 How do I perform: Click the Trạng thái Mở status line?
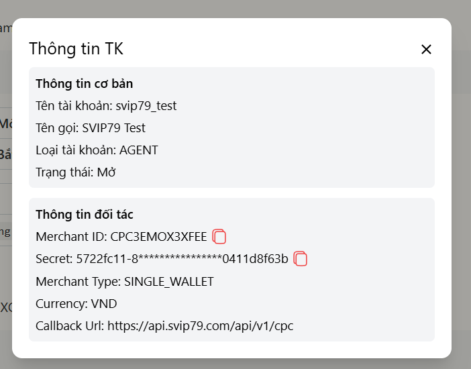pos(76,172)
